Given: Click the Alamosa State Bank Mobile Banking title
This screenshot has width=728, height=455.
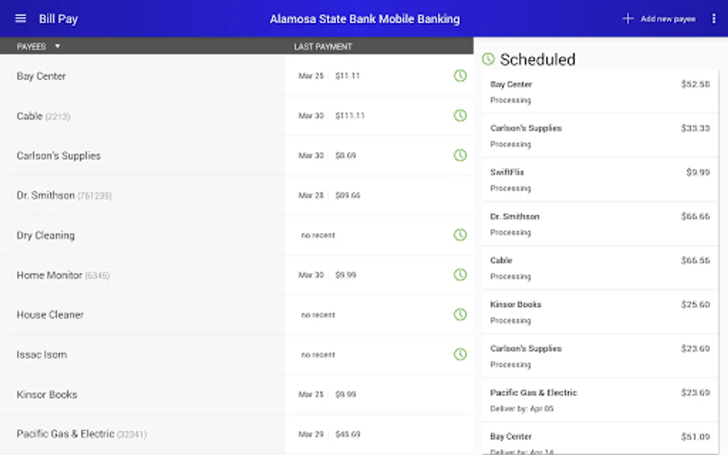Looking at the screenshot, I should coord(365,19).
